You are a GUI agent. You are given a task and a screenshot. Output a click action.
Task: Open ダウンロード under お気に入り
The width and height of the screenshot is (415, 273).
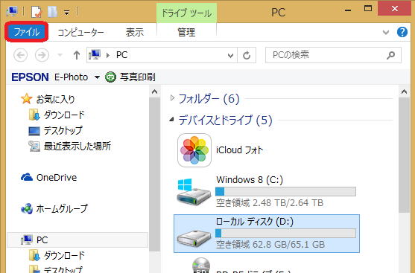click(64, 115)
